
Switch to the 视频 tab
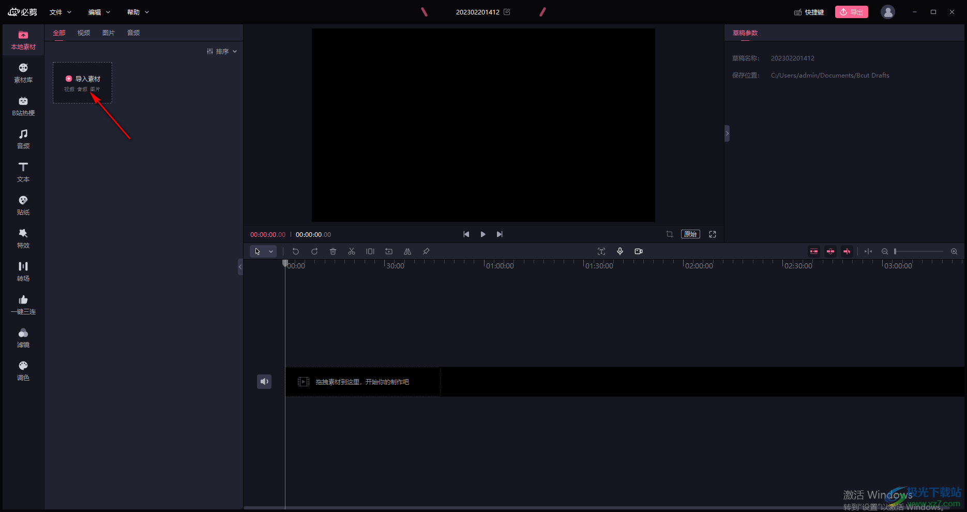tap(84, 33)
